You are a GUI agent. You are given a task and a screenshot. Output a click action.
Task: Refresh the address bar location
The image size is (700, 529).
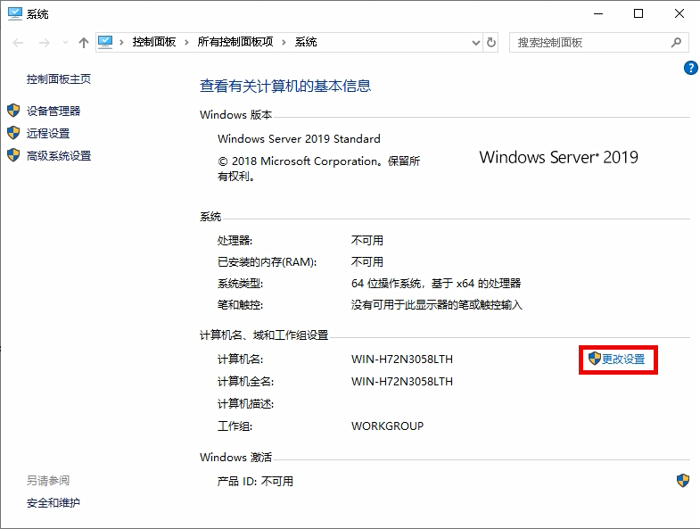tap(491, 42)
